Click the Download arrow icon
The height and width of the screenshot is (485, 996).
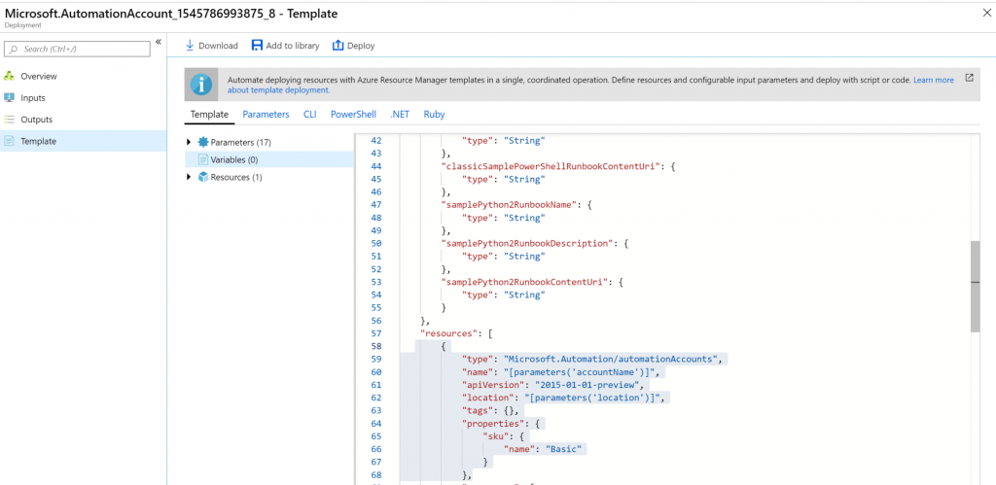click(x=190, y=46)
